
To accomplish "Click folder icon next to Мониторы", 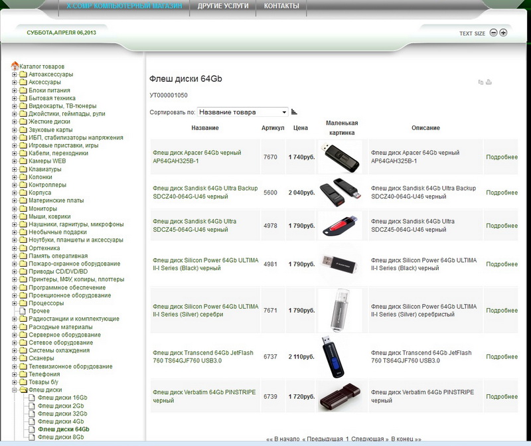I will (x=23, y=208).
